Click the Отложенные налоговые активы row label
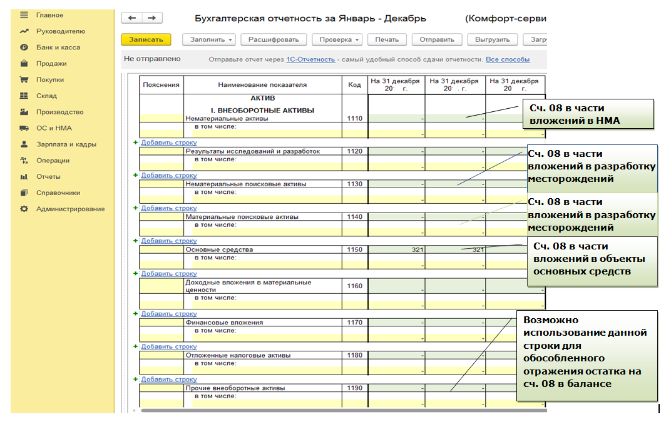 238,355
